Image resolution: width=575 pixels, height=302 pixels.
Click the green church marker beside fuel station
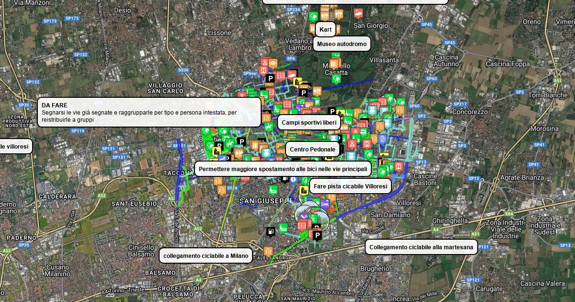pyautogui.click(x=283, y=228)
